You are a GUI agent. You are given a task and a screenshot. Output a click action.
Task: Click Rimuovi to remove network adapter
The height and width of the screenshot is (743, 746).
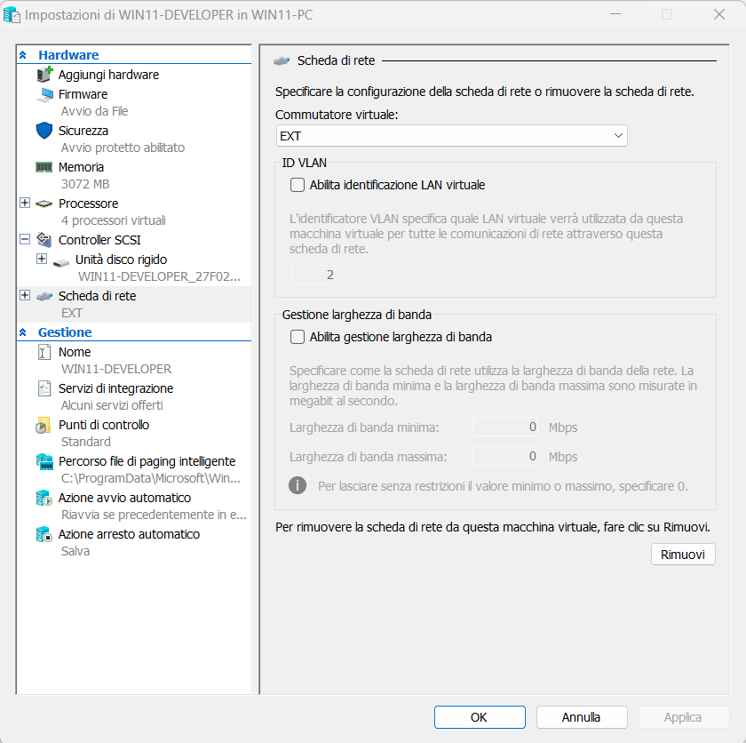683,554
